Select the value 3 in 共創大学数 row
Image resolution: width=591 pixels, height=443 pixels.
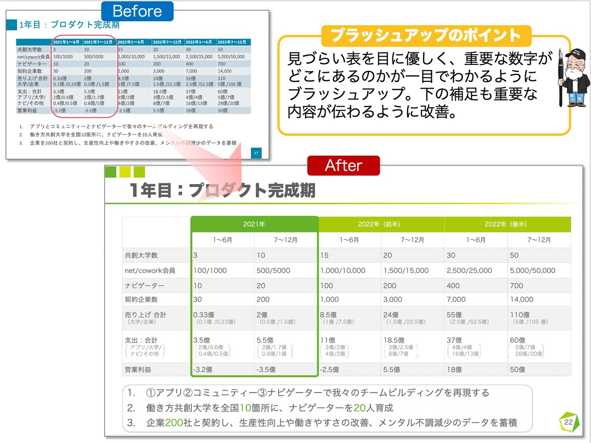pyautogui.click(x=195, y=255)
